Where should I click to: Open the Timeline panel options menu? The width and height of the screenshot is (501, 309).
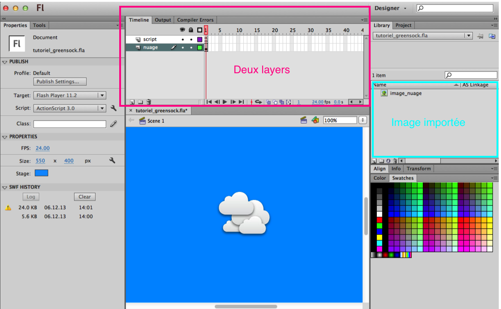[x=364, y=20]
